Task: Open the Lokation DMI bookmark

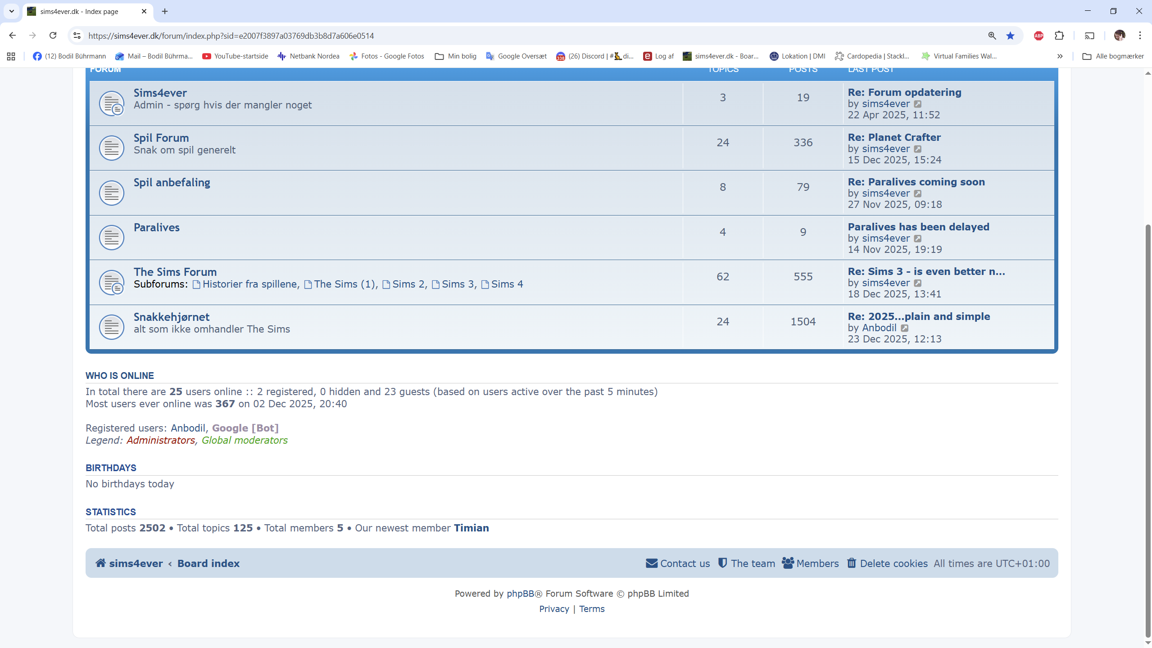Action: click(798, 56)
